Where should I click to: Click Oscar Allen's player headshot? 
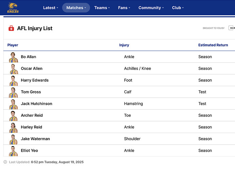13,69
